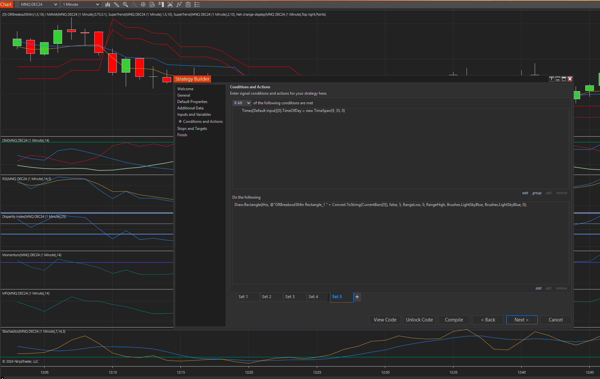
Task: Click the Stochastics(MNQ DEC24) panel label
Action: [34, 331]
